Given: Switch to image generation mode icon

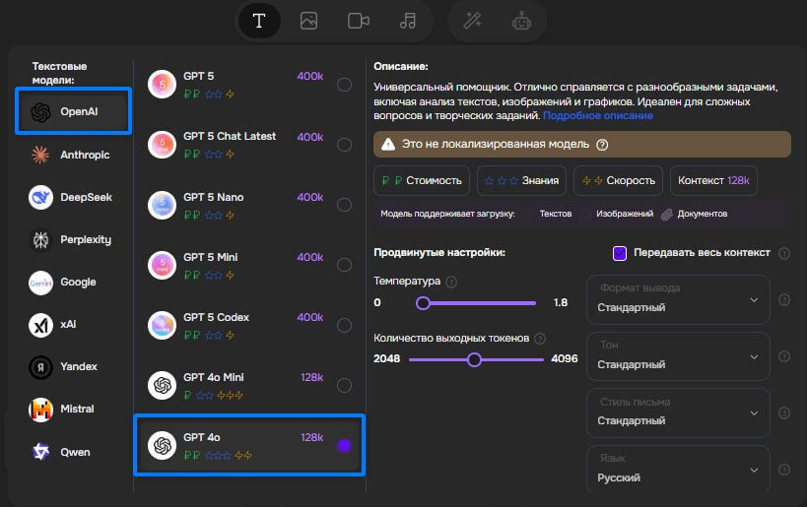Looking at the screenshot, I should [x=308, y=21].
